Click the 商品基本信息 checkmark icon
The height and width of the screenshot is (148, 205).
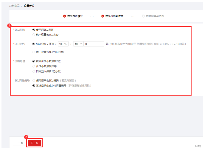click(x=64, y=16)
